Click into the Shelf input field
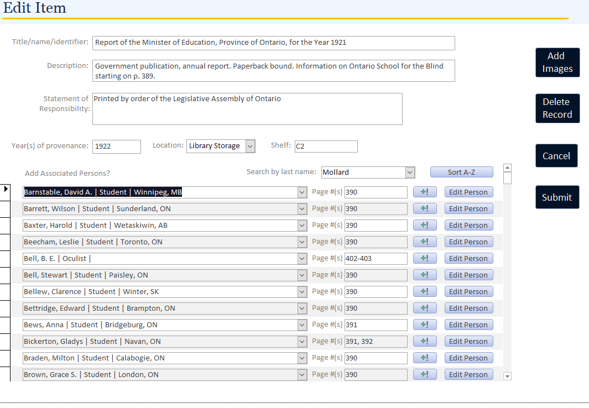The height and width of the screenshot is (408, 589). click(326, 147)
